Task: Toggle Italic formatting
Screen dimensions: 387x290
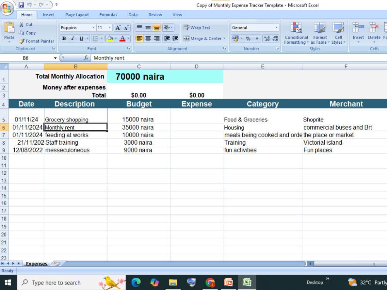Action: tap(73, 38)
